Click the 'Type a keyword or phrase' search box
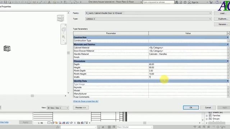Image resolution: width=230 pixels, height=129 pixels. [x=158, y=2]
